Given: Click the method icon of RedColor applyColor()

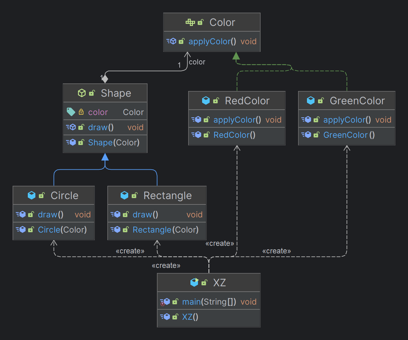Looking at the screenshot, I should coord(196,119).
